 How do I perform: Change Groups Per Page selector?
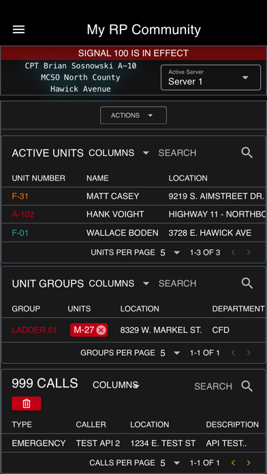click(170, 353)
